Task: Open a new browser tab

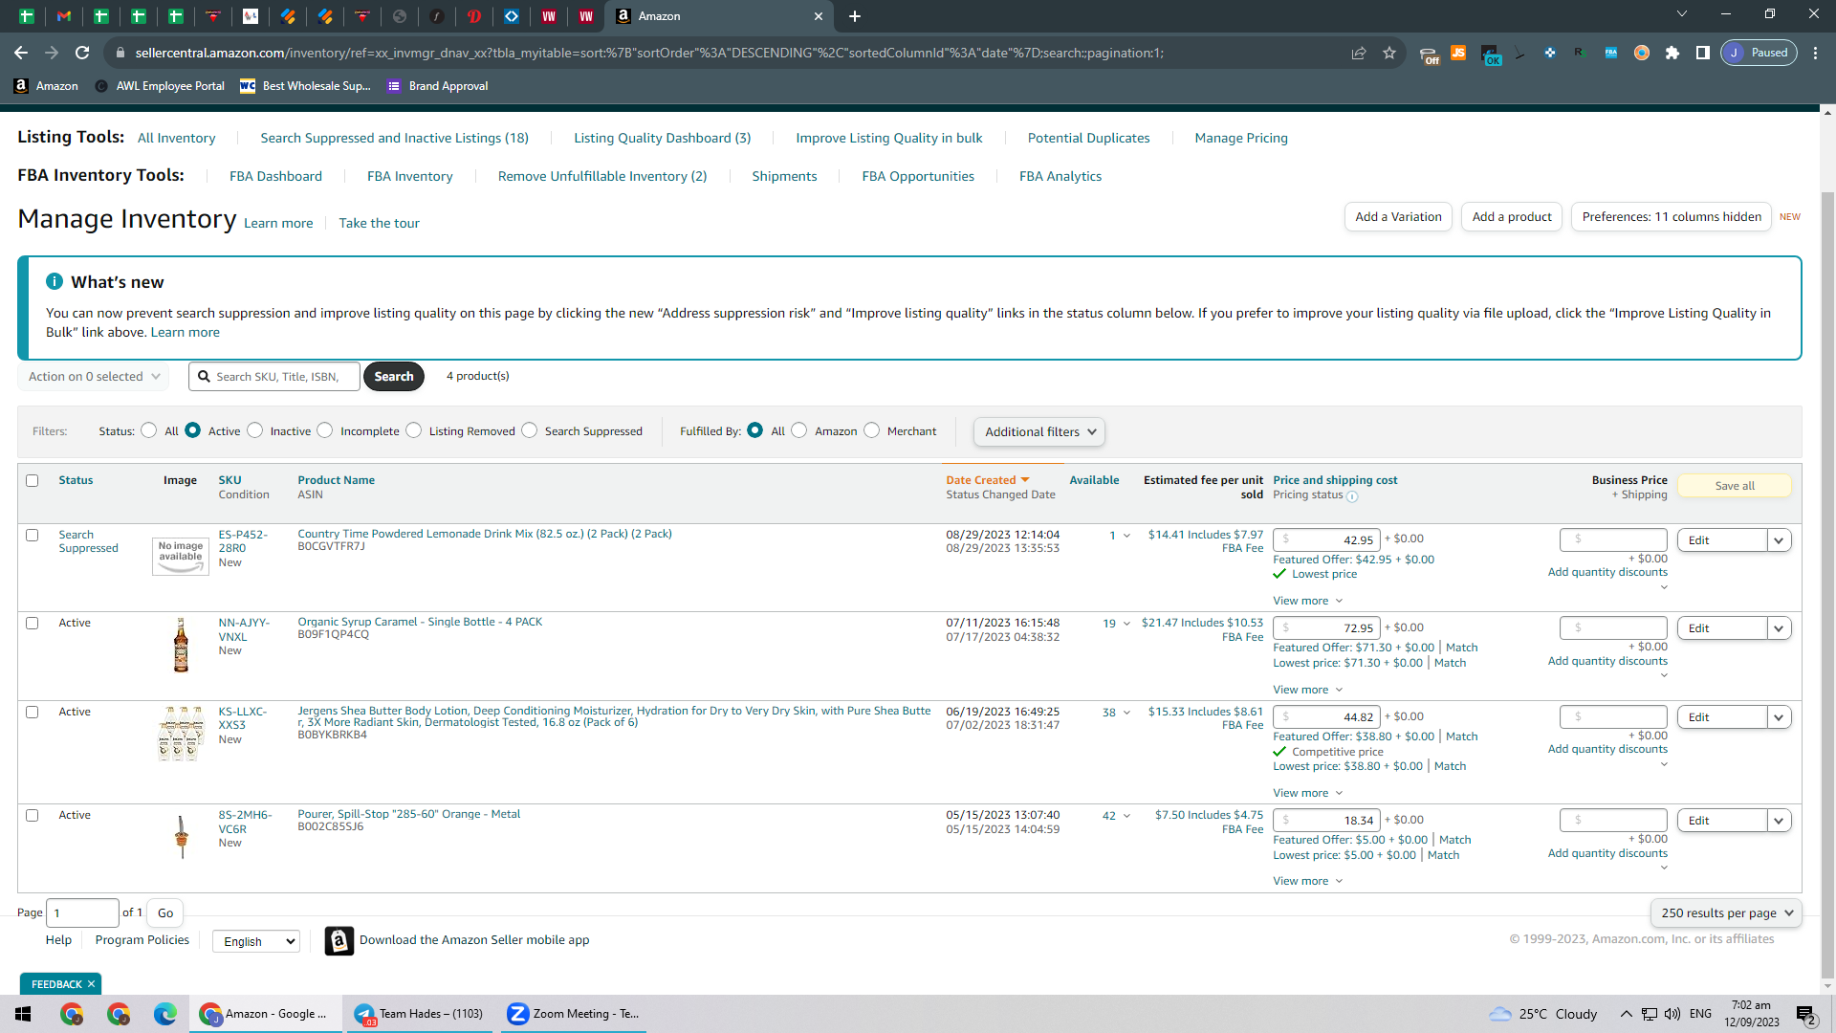Action: [x=855, y=16]
